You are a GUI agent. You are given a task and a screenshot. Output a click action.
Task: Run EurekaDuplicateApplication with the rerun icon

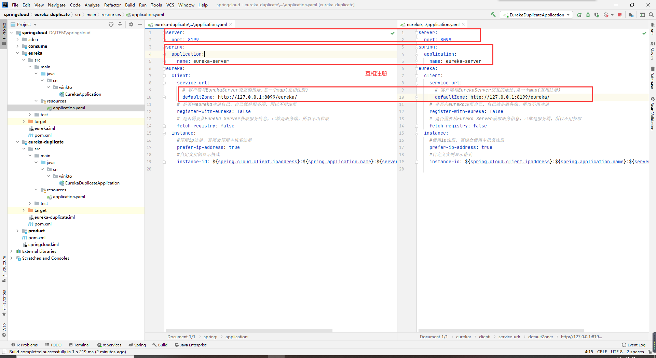pyautogui.click(x=579, y=15)
